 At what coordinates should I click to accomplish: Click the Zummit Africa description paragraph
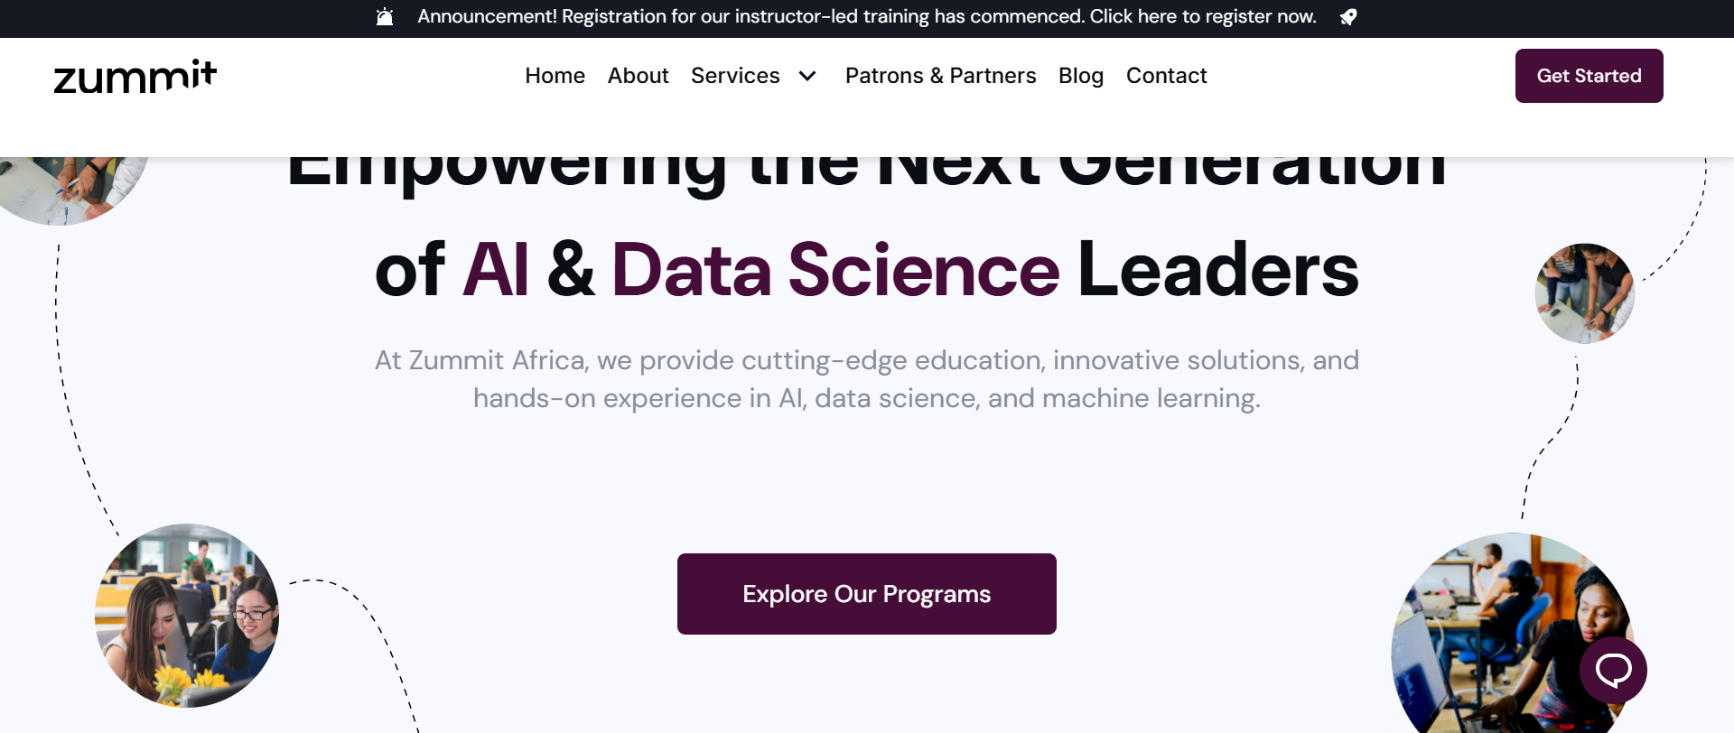(x=866, y=379)
